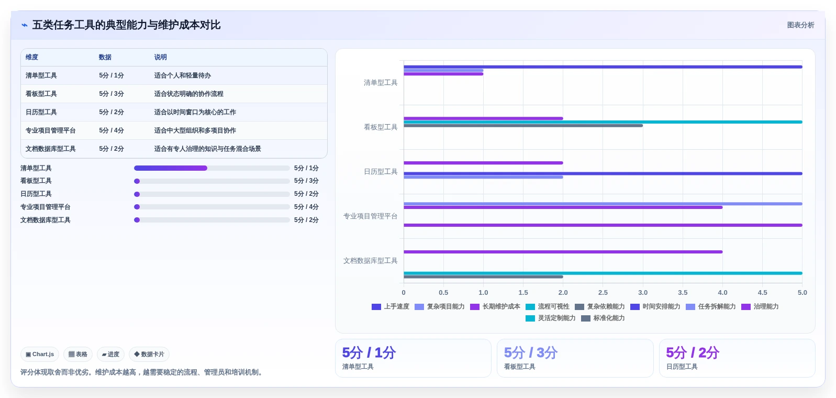Click the 5分 / 4分 table cell
This screenshot has height=398, width=836.
pyautogui.click(x=112, y=130)
